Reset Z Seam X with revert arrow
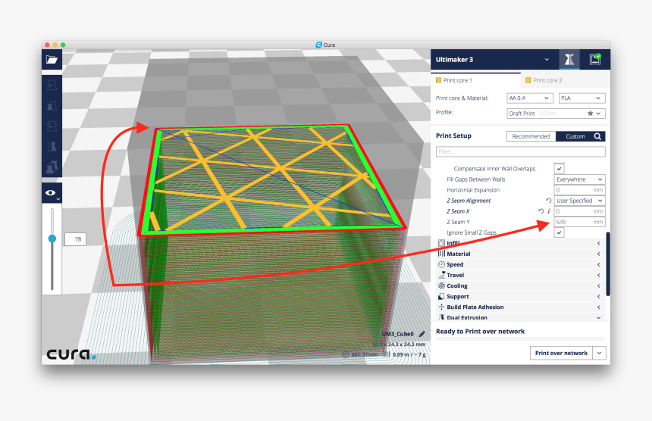The width and height of the screenshot is (652, 421). (x=541, y=211)
